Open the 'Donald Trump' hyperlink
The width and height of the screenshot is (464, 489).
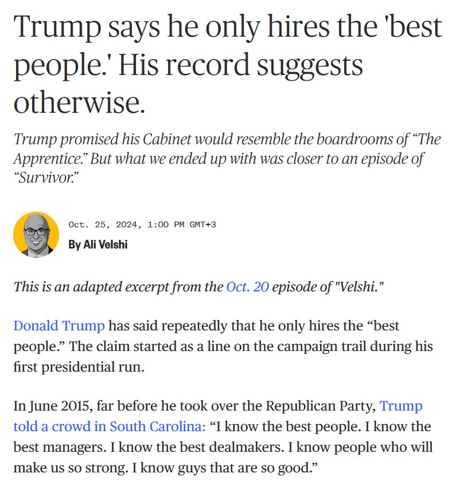(59, 326)
